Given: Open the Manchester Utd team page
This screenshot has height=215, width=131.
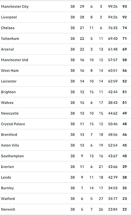Looking at the screenshot, I should point(15,60).
